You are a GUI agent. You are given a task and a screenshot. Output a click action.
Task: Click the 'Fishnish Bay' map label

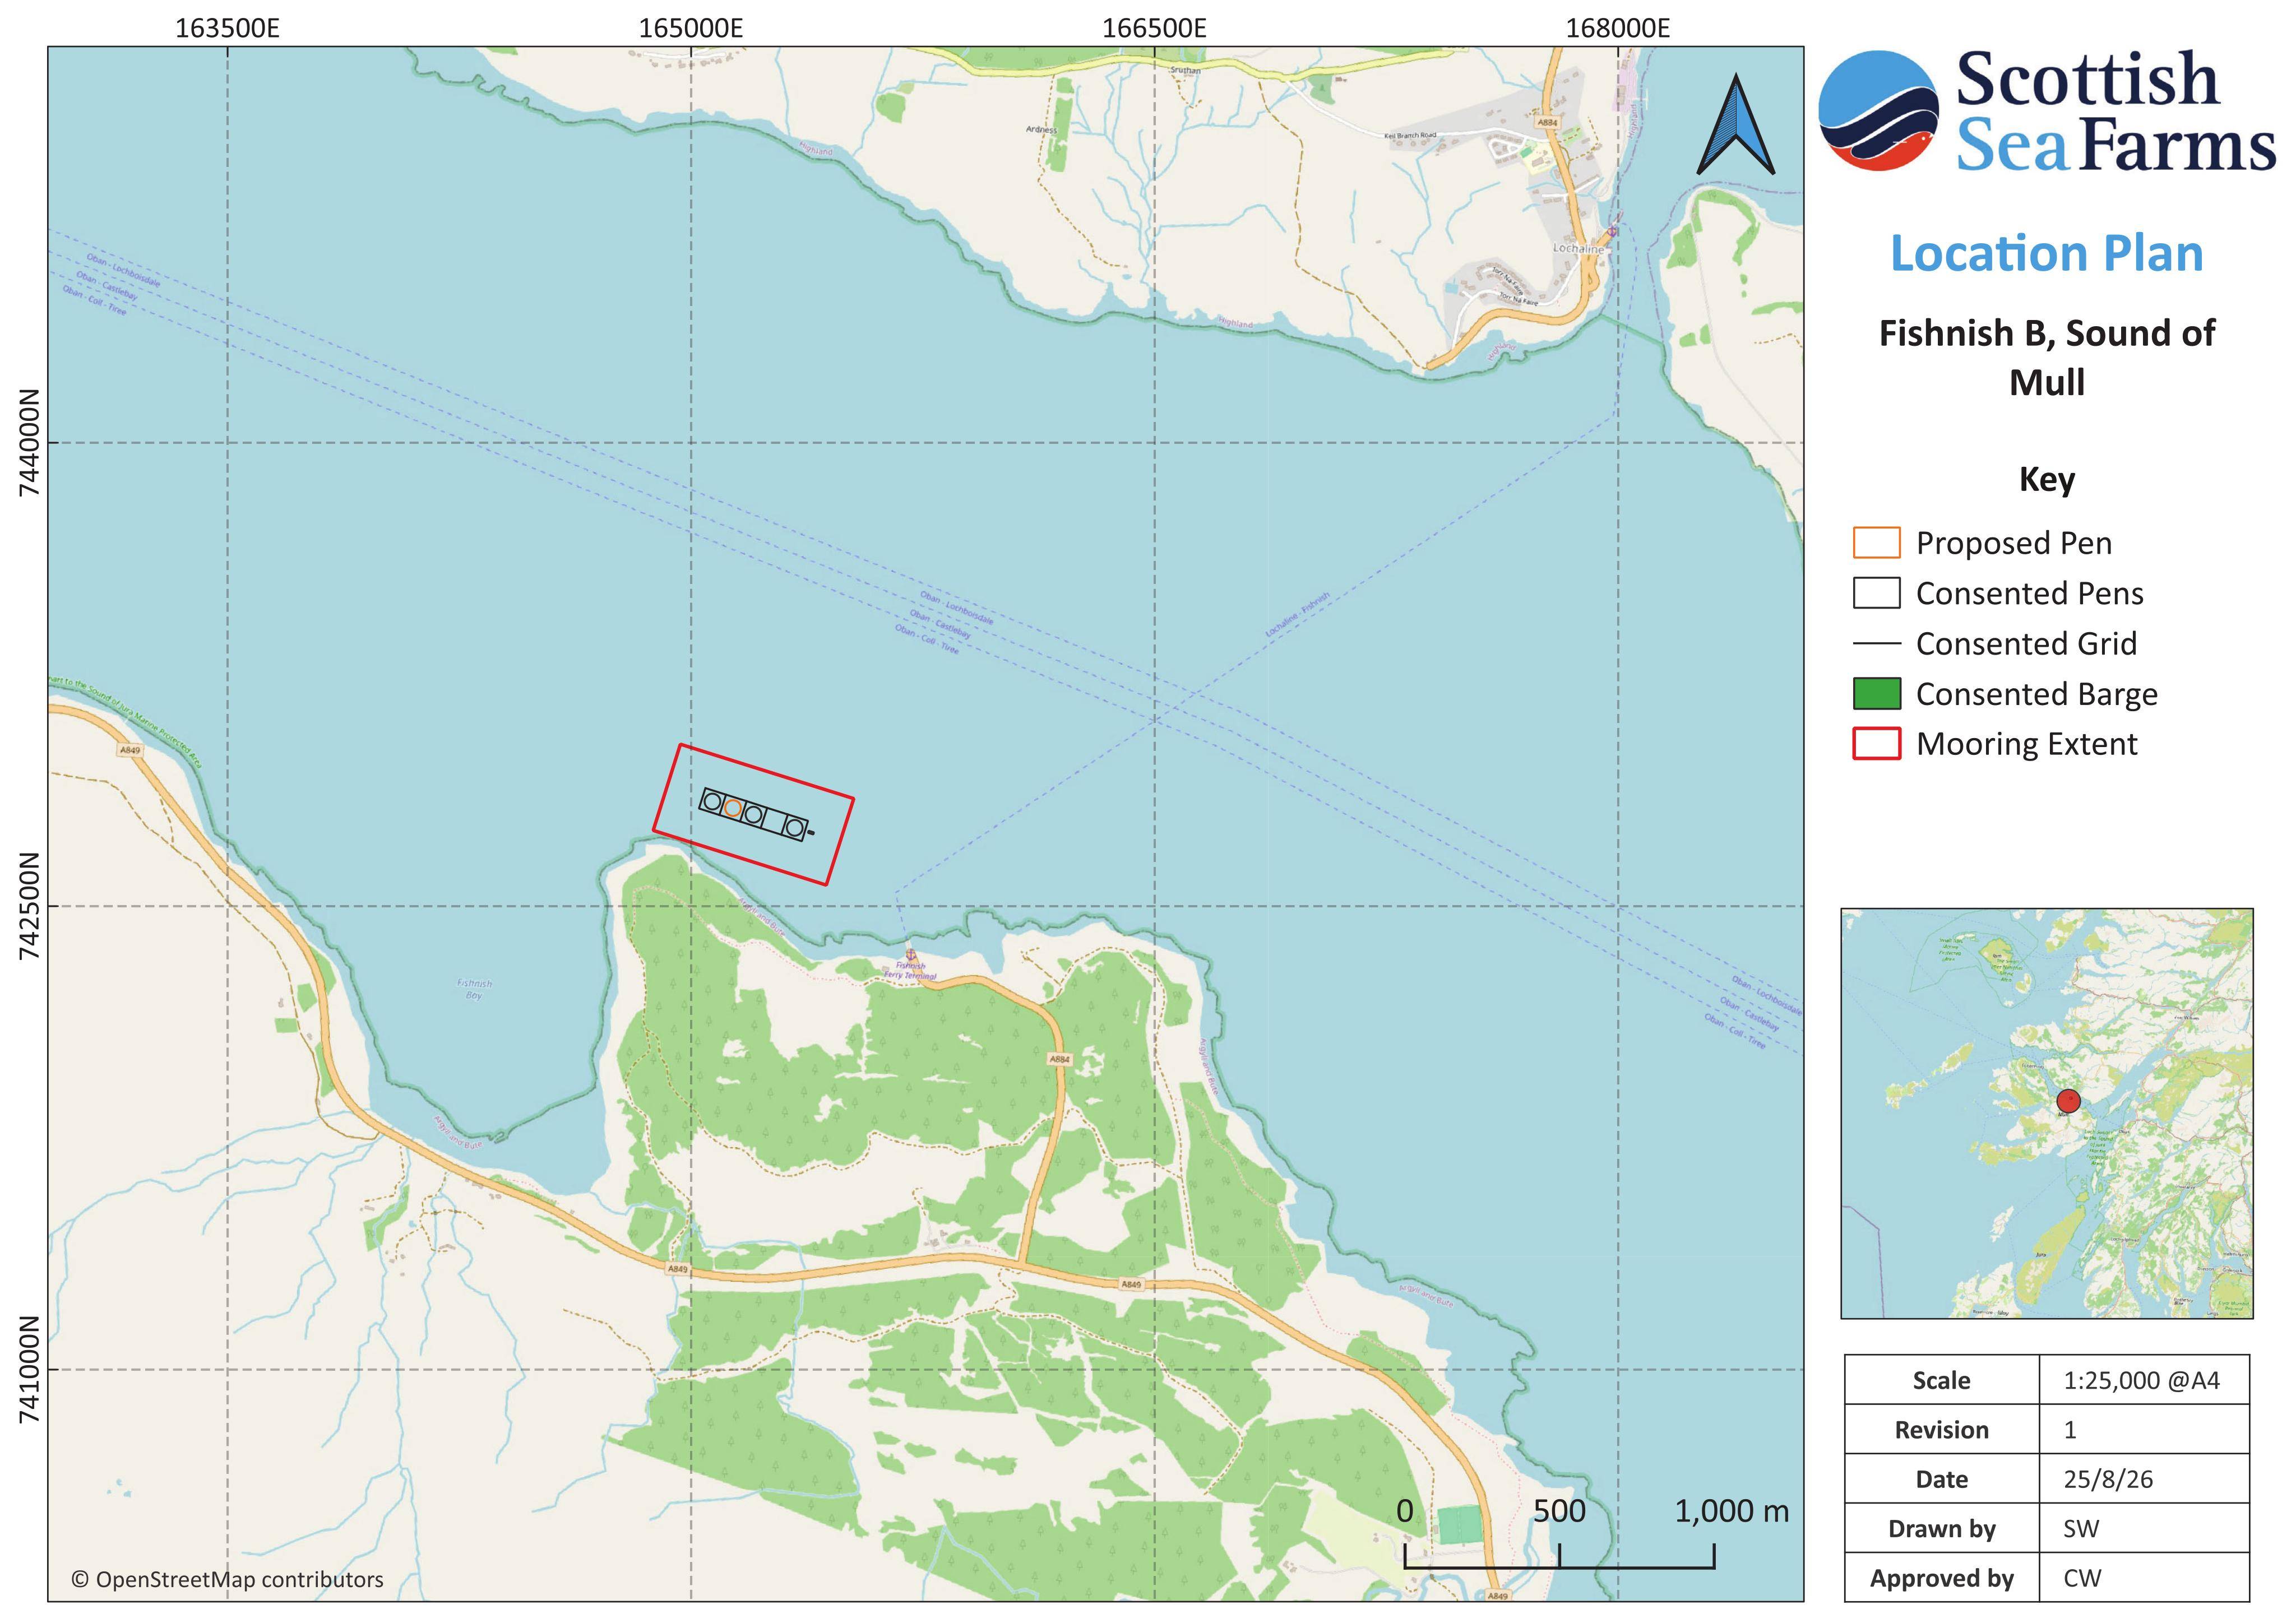[474, 989]
